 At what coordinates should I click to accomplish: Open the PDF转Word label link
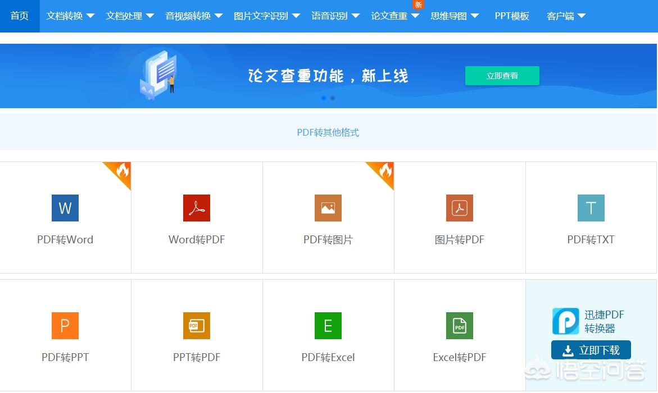point(65,240)
